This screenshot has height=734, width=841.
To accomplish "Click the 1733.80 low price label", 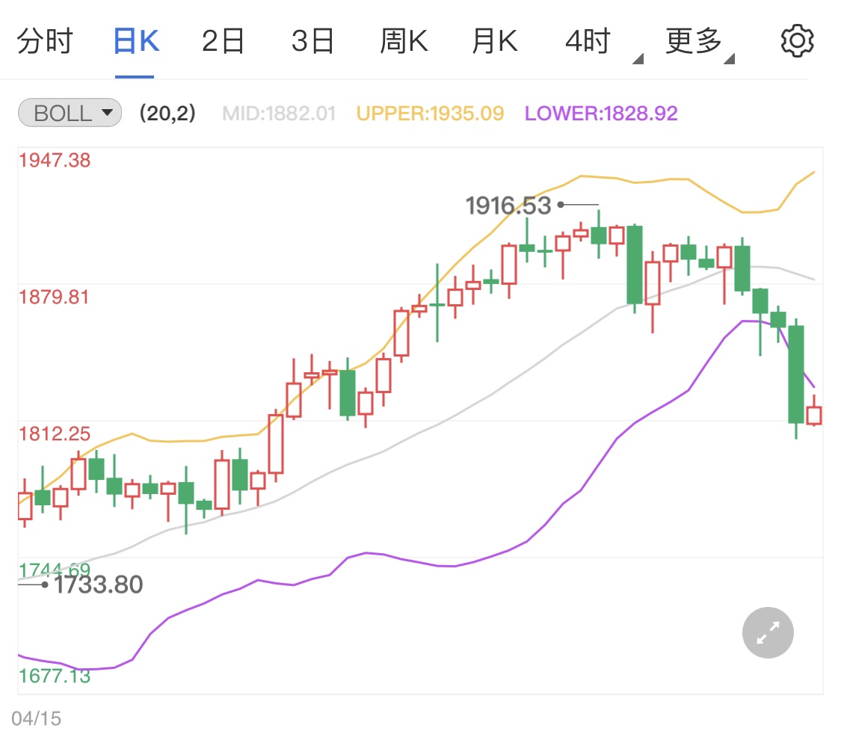I will [x=99, y=585].
